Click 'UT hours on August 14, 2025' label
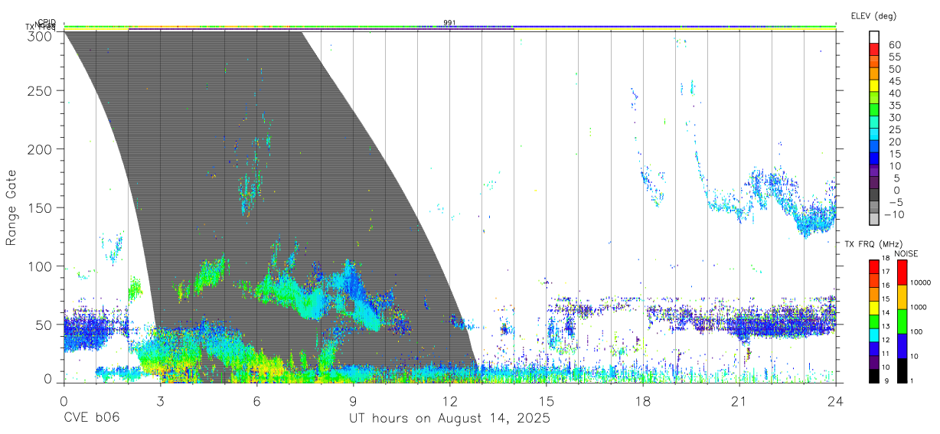Viewport: 940px width, 434px height. (449, 419)
